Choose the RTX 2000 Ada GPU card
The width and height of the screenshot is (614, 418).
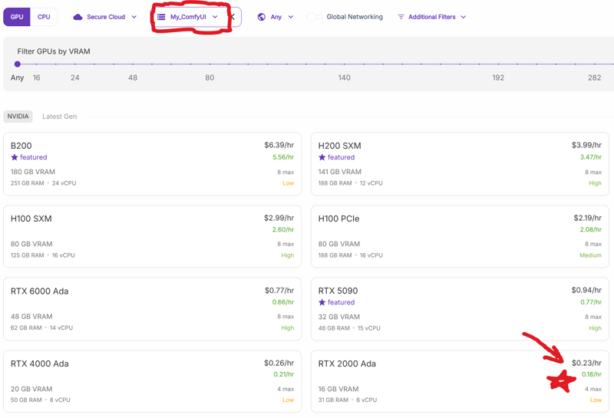click(x=460, y=381)
